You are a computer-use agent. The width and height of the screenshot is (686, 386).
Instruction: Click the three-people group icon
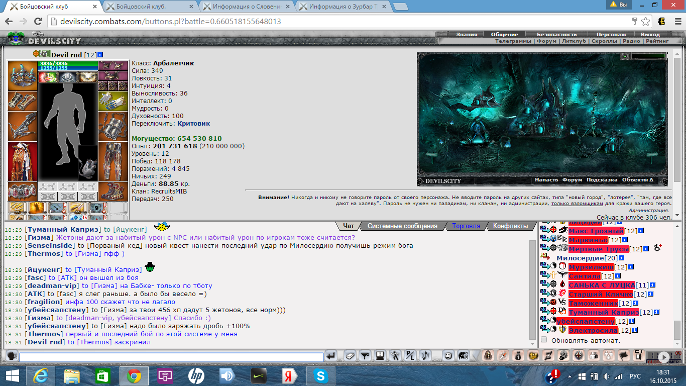tap(609, 356)
